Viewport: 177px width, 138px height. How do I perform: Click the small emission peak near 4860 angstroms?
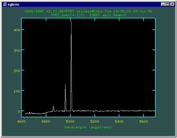coord(53,108)
